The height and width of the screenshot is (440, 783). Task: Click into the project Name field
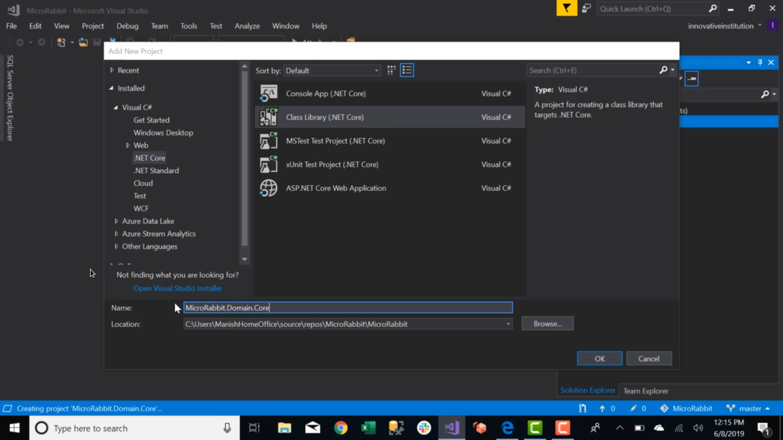348,308
